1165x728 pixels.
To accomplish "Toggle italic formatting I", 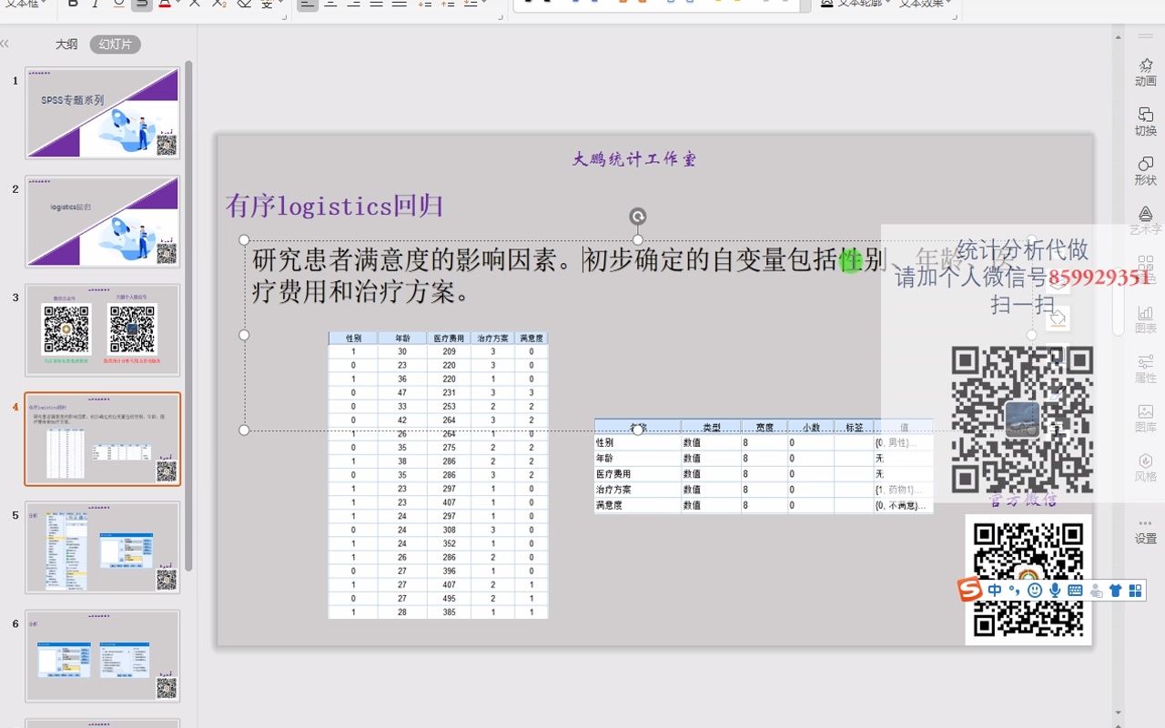I will pos(96,4).
